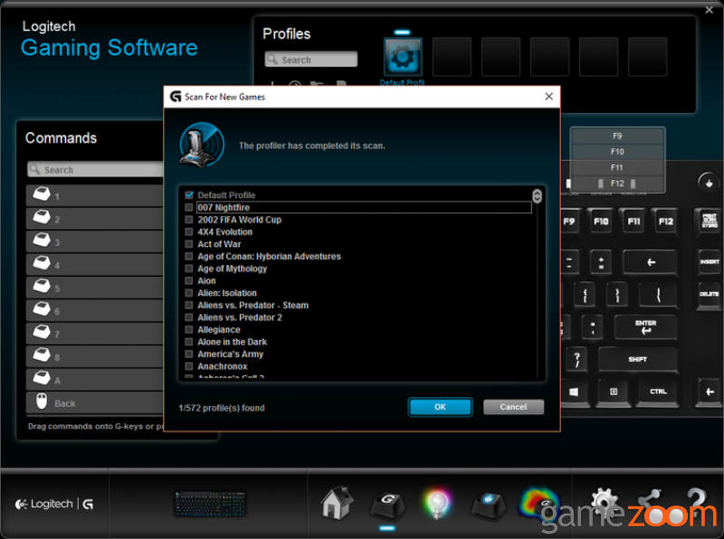Click the INSERT key on the keyboard image

click(x=710, y=261)
